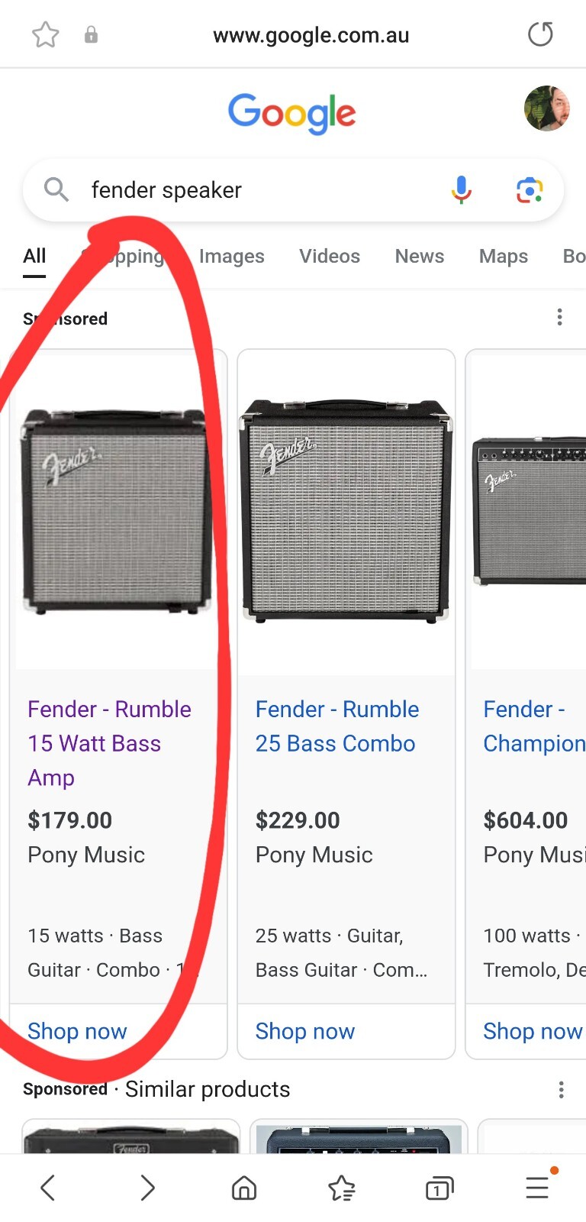
Task: Open the browser hamburger menu
Action: pos(537,1188)
